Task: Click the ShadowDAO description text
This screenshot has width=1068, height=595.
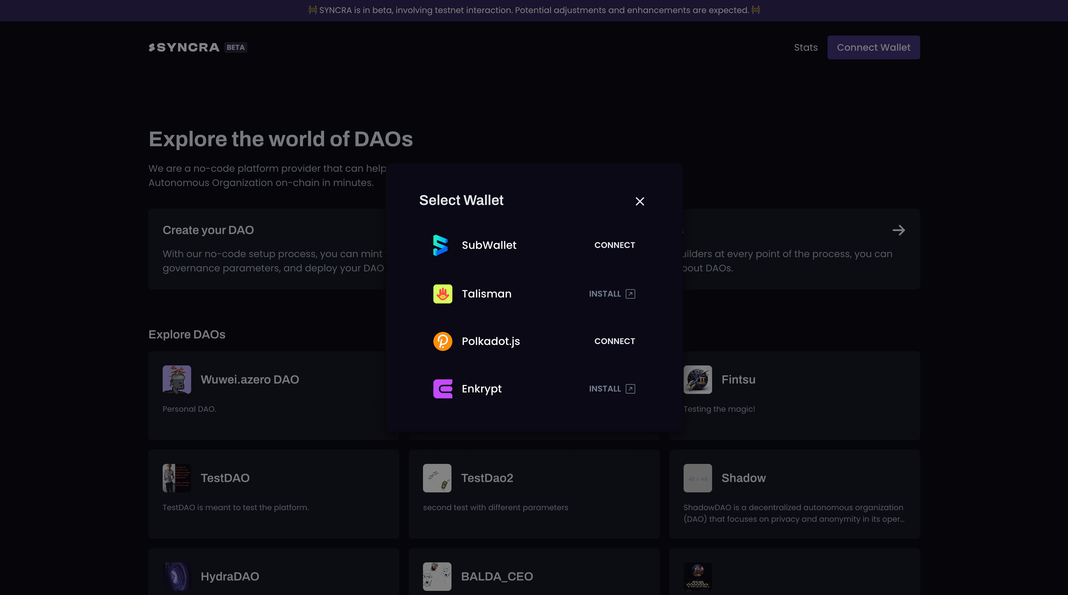Action: coord(793,513)
